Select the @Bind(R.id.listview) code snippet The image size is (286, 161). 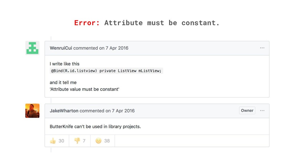106,71
